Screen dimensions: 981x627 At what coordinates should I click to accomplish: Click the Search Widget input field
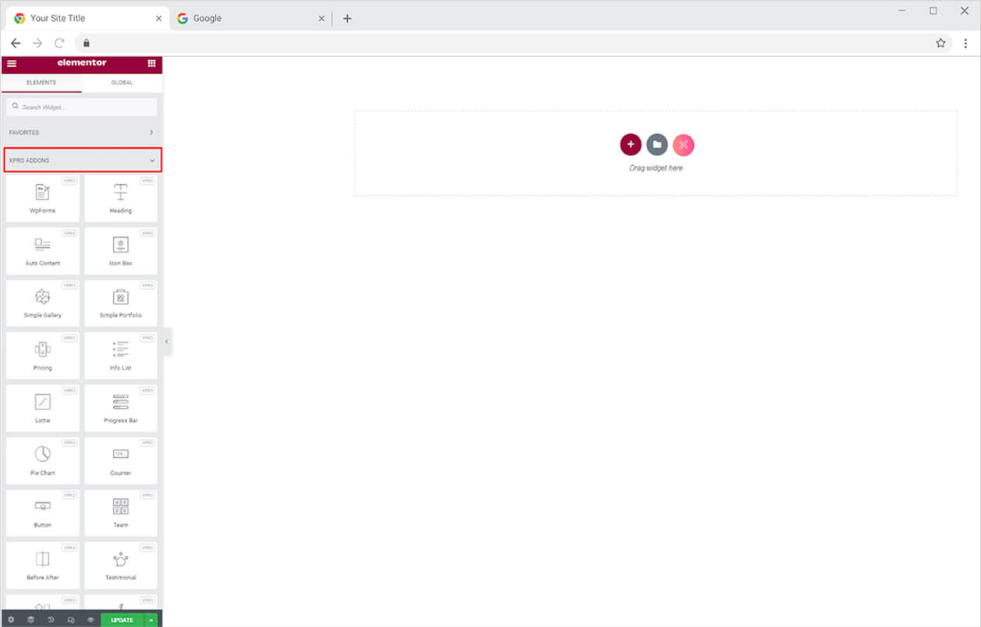click(81, 107)
